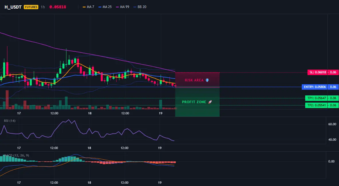Toggle the MA 7 legend item
This screenshot has width=339, height=186.
click(x=88, y=7)
